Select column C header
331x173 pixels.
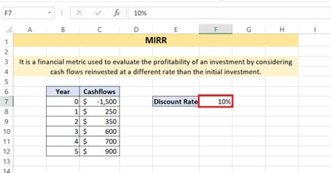point(99,29)
